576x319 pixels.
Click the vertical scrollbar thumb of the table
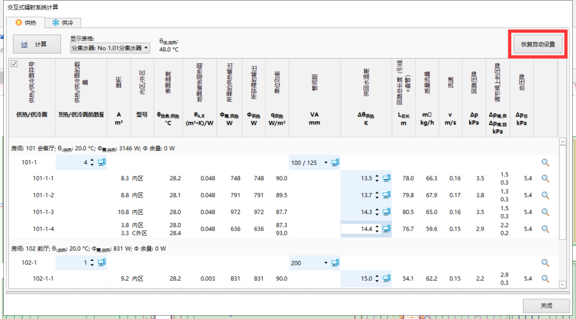click(x=563, y=192)
